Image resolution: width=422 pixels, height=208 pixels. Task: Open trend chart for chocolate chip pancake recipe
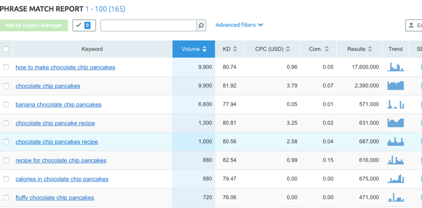pos(396,123)
